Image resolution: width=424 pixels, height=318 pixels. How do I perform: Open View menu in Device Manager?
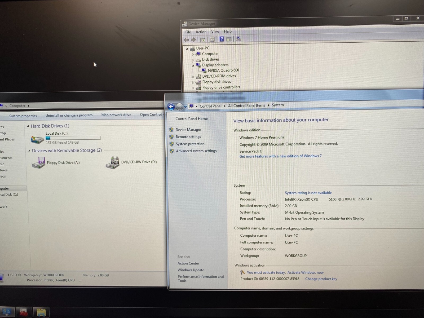point(215,32)
